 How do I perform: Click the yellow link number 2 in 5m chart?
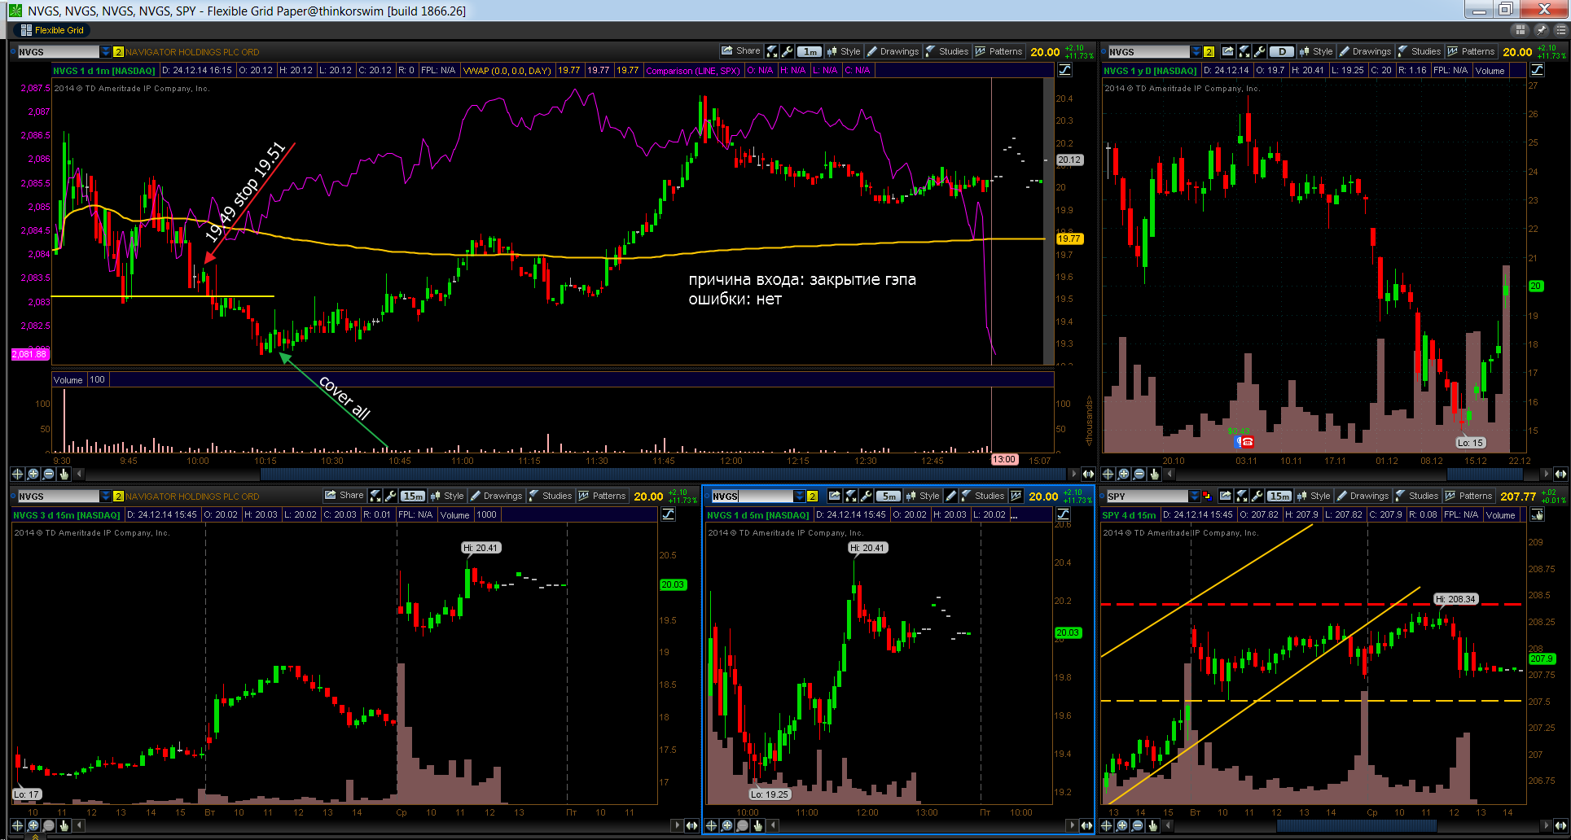[x=812, y=496]
